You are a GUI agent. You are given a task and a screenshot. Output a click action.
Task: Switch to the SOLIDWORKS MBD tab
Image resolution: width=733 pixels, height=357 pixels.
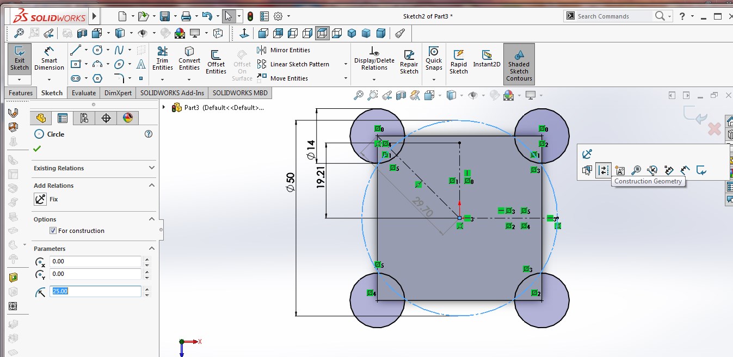coord(240,93)
